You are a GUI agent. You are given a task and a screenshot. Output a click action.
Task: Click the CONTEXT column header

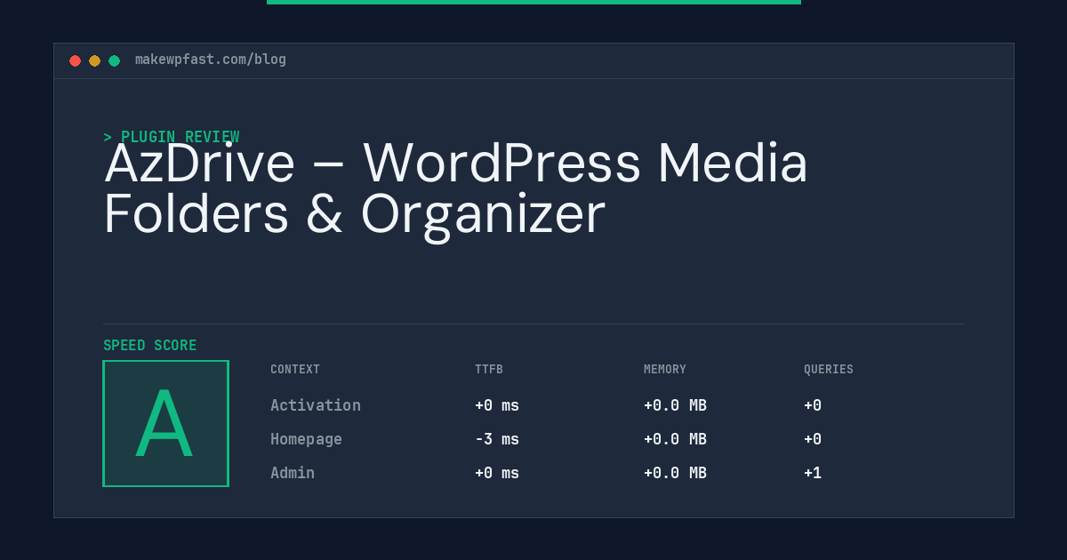pos(295,370)
